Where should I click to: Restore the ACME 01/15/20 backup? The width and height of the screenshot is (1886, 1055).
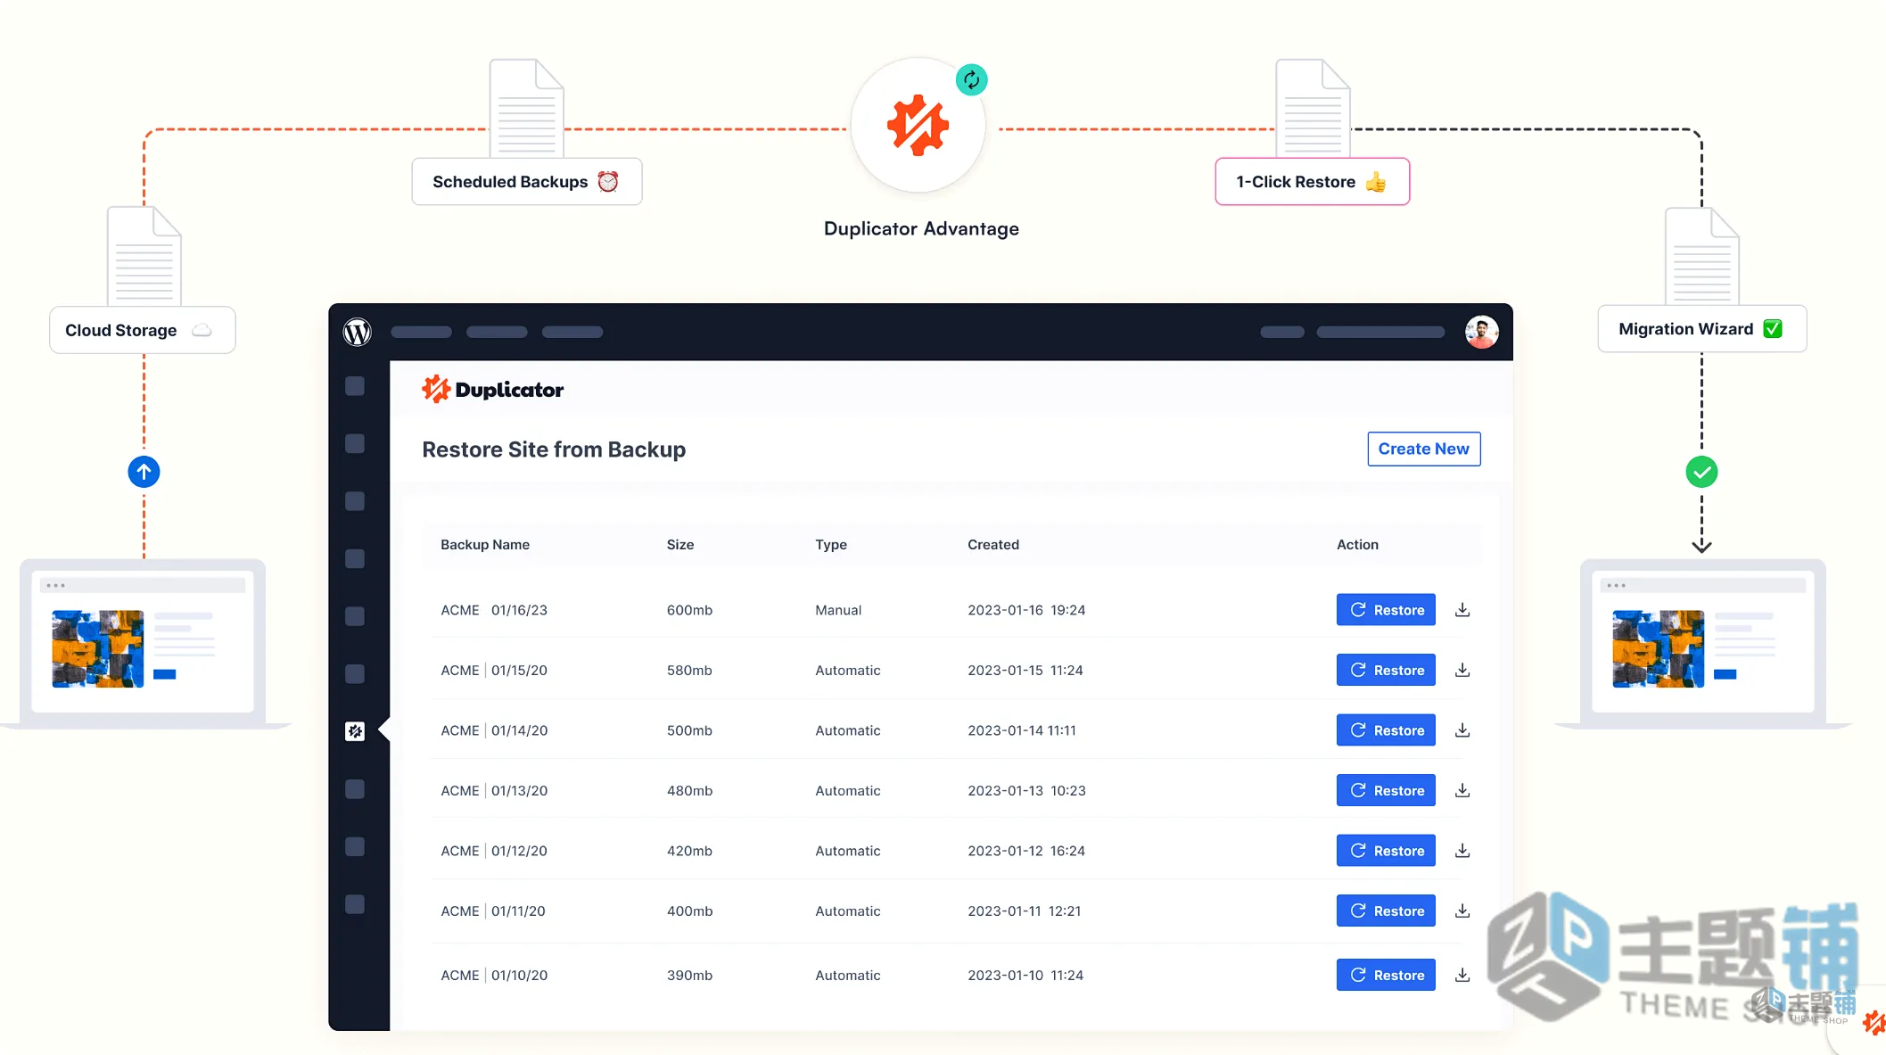click(x=1386, y=670)
